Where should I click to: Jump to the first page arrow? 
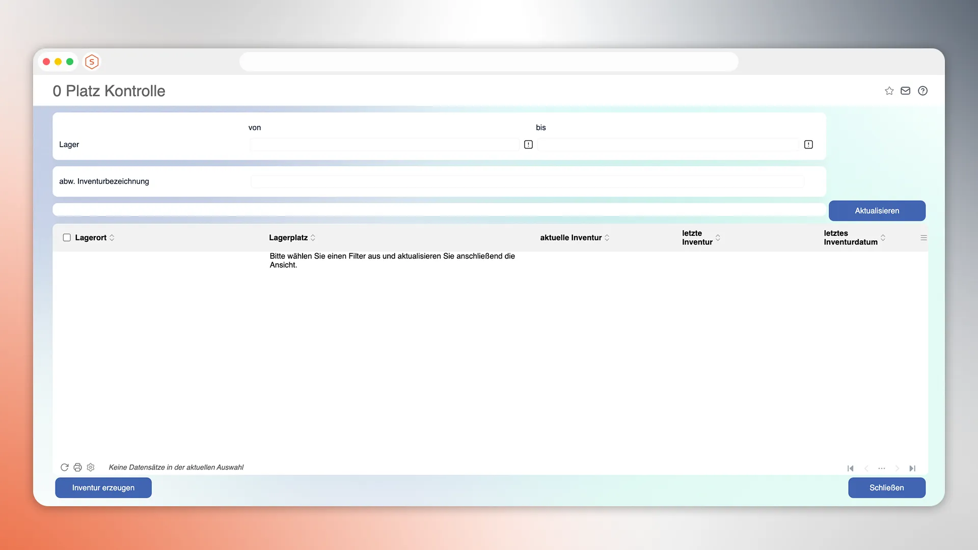click(850, 469)
